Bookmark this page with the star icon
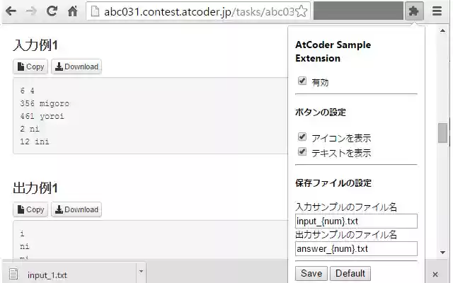This screenshot has height=283, width=453. [302, 11]
